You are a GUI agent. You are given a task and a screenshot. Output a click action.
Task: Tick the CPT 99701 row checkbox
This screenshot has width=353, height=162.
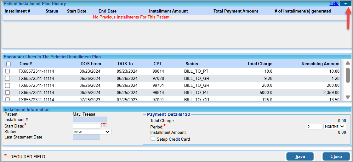pyautogui.click(x=8, y=85)
